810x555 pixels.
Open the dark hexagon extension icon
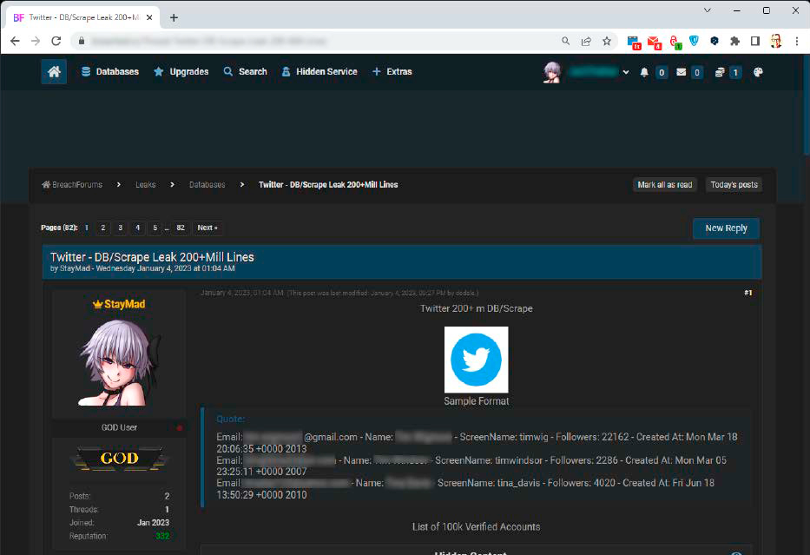(715, 41)
